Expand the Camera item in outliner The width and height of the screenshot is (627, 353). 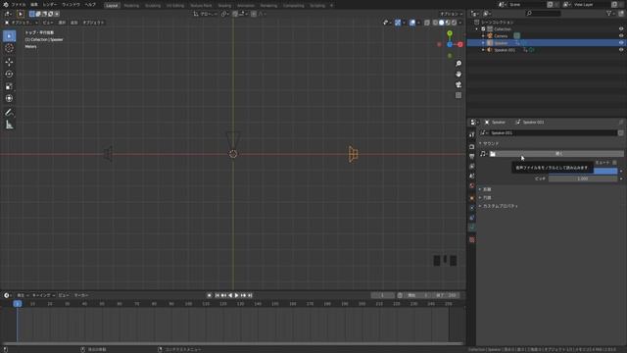click(483, 35)
